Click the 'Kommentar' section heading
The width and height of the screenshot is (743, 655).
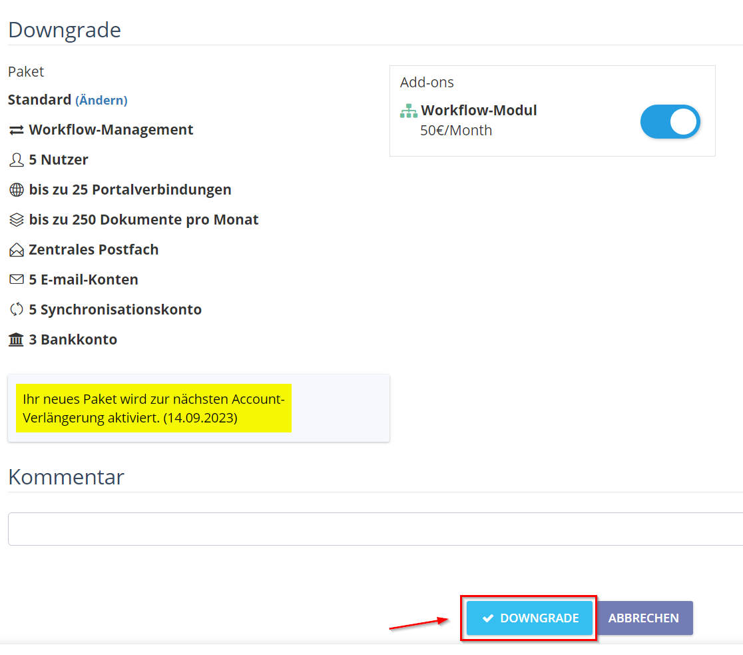click(x=66, y=476)
